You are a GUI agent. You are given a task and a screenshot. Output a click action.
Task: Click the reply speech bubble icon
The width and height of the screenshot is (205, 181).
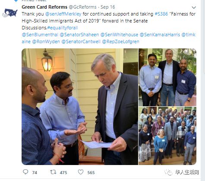pyautogui.click(x=25, y=172)
